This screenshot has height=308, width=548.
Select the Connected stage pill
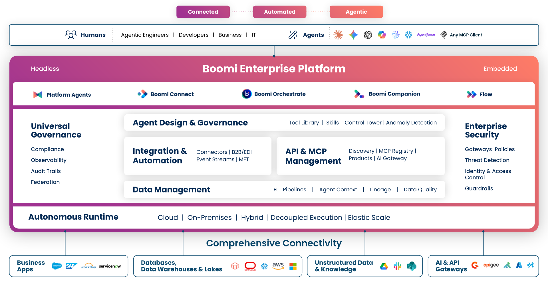[x=203, y=12]
